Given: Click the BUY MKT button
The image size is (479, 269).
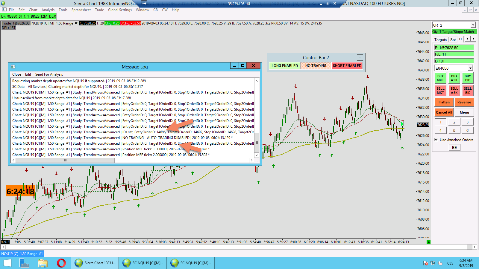Looking at the screenshot, I should (440, 78).
